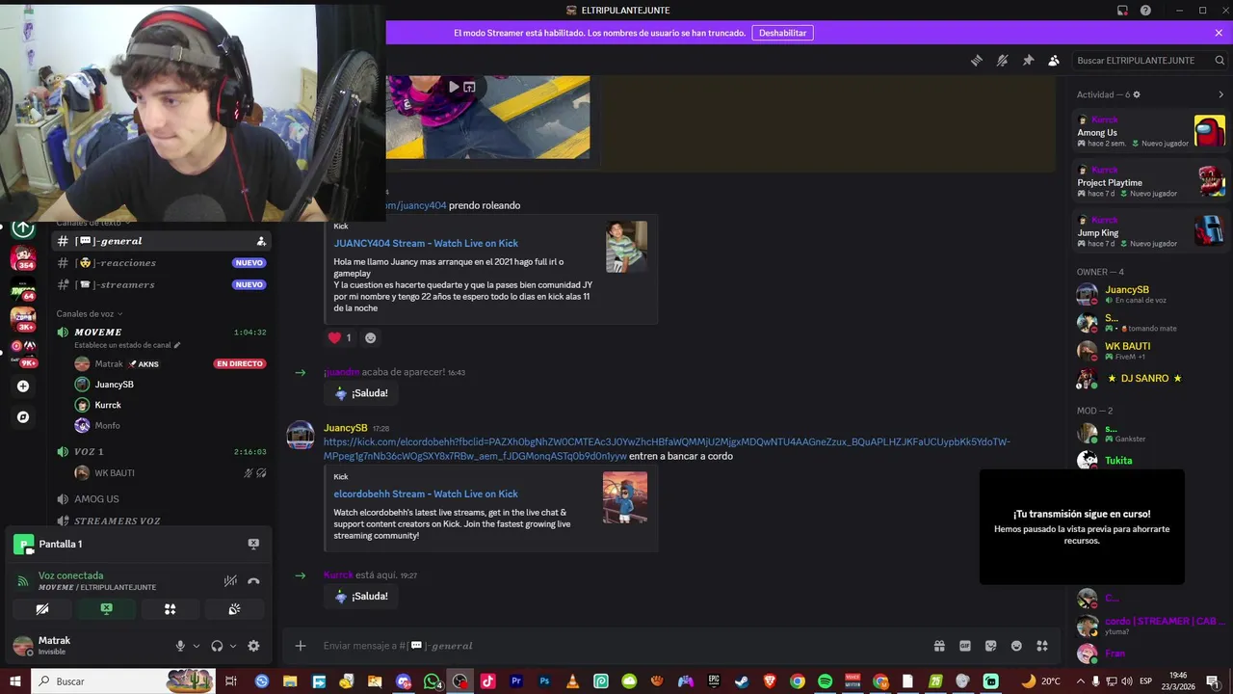Open Actividad settings gear
This screenshot has height=694, width=1233.
(x=1137, y=94)
